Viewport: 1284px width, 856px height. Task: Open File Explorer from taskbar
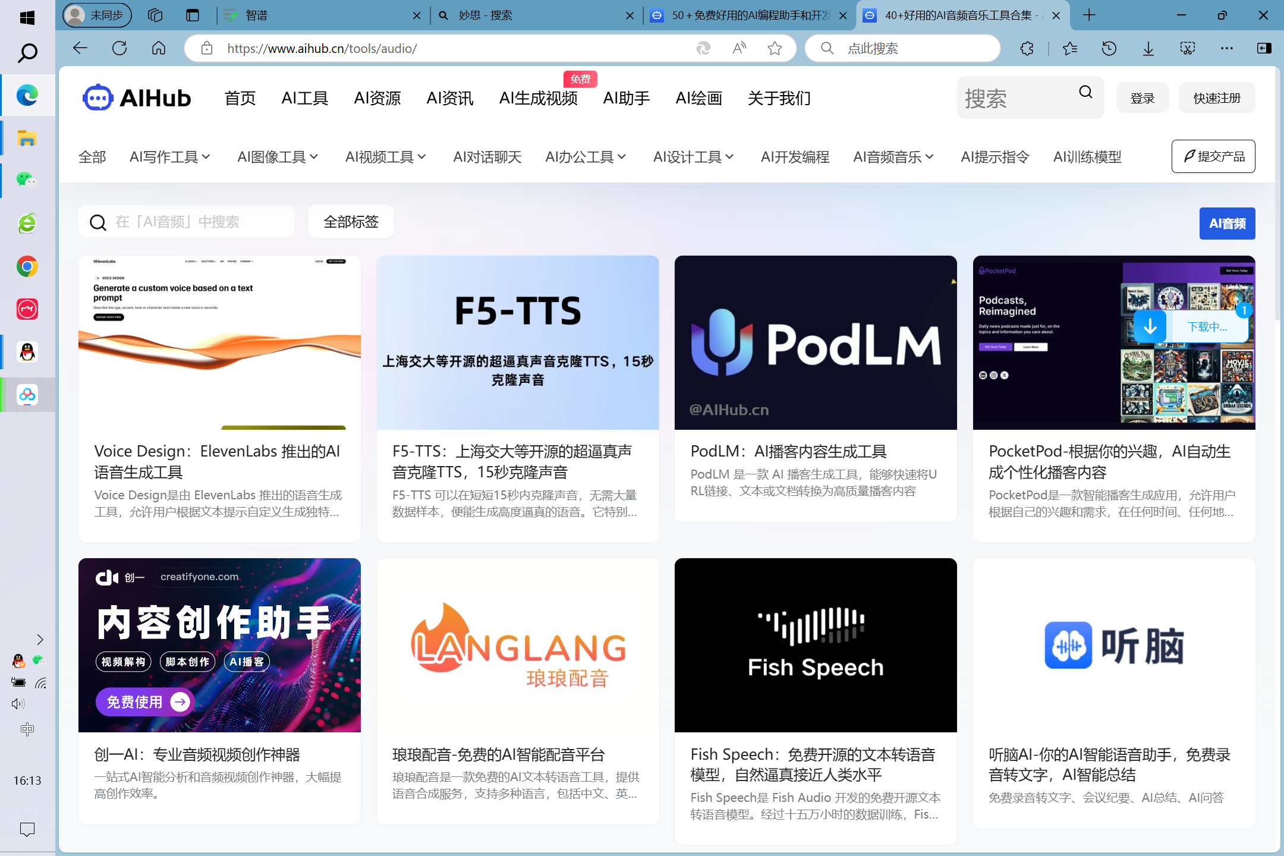pyautogui.click(x=27, y=138)
